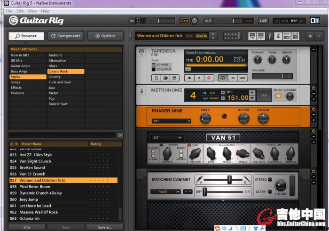
Task: Toggle the Phaser Nine red LED button
Action: point(224,116)
